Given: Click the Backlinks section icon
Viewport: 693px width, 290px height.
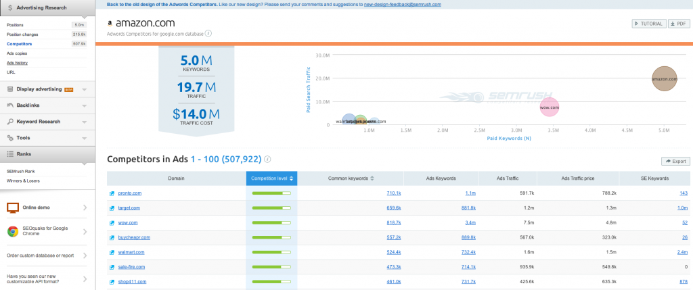Looking at the screenshot, I should (x=10, y=105).
